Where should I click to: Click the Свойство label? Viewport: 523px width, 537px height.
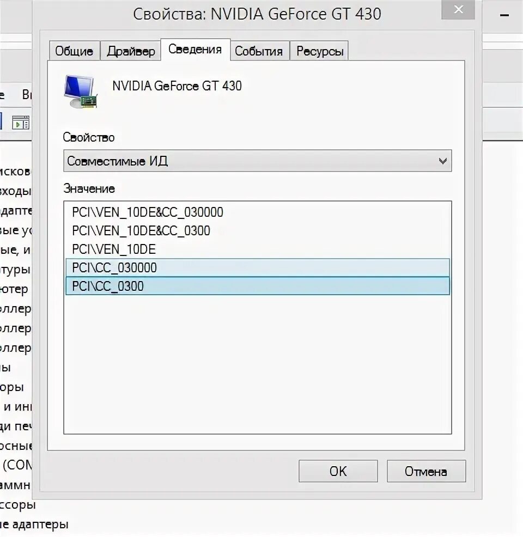pyautogui.click(x=89, y=137)
